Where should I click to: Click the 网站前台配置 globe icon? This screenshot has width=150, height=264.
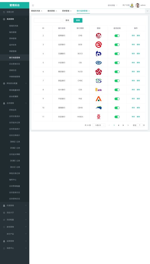click(4, 83)
